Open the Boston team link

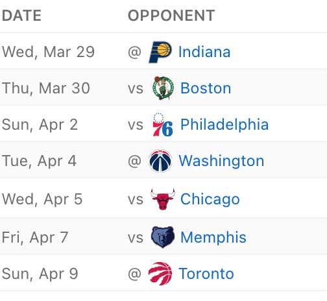206,88
